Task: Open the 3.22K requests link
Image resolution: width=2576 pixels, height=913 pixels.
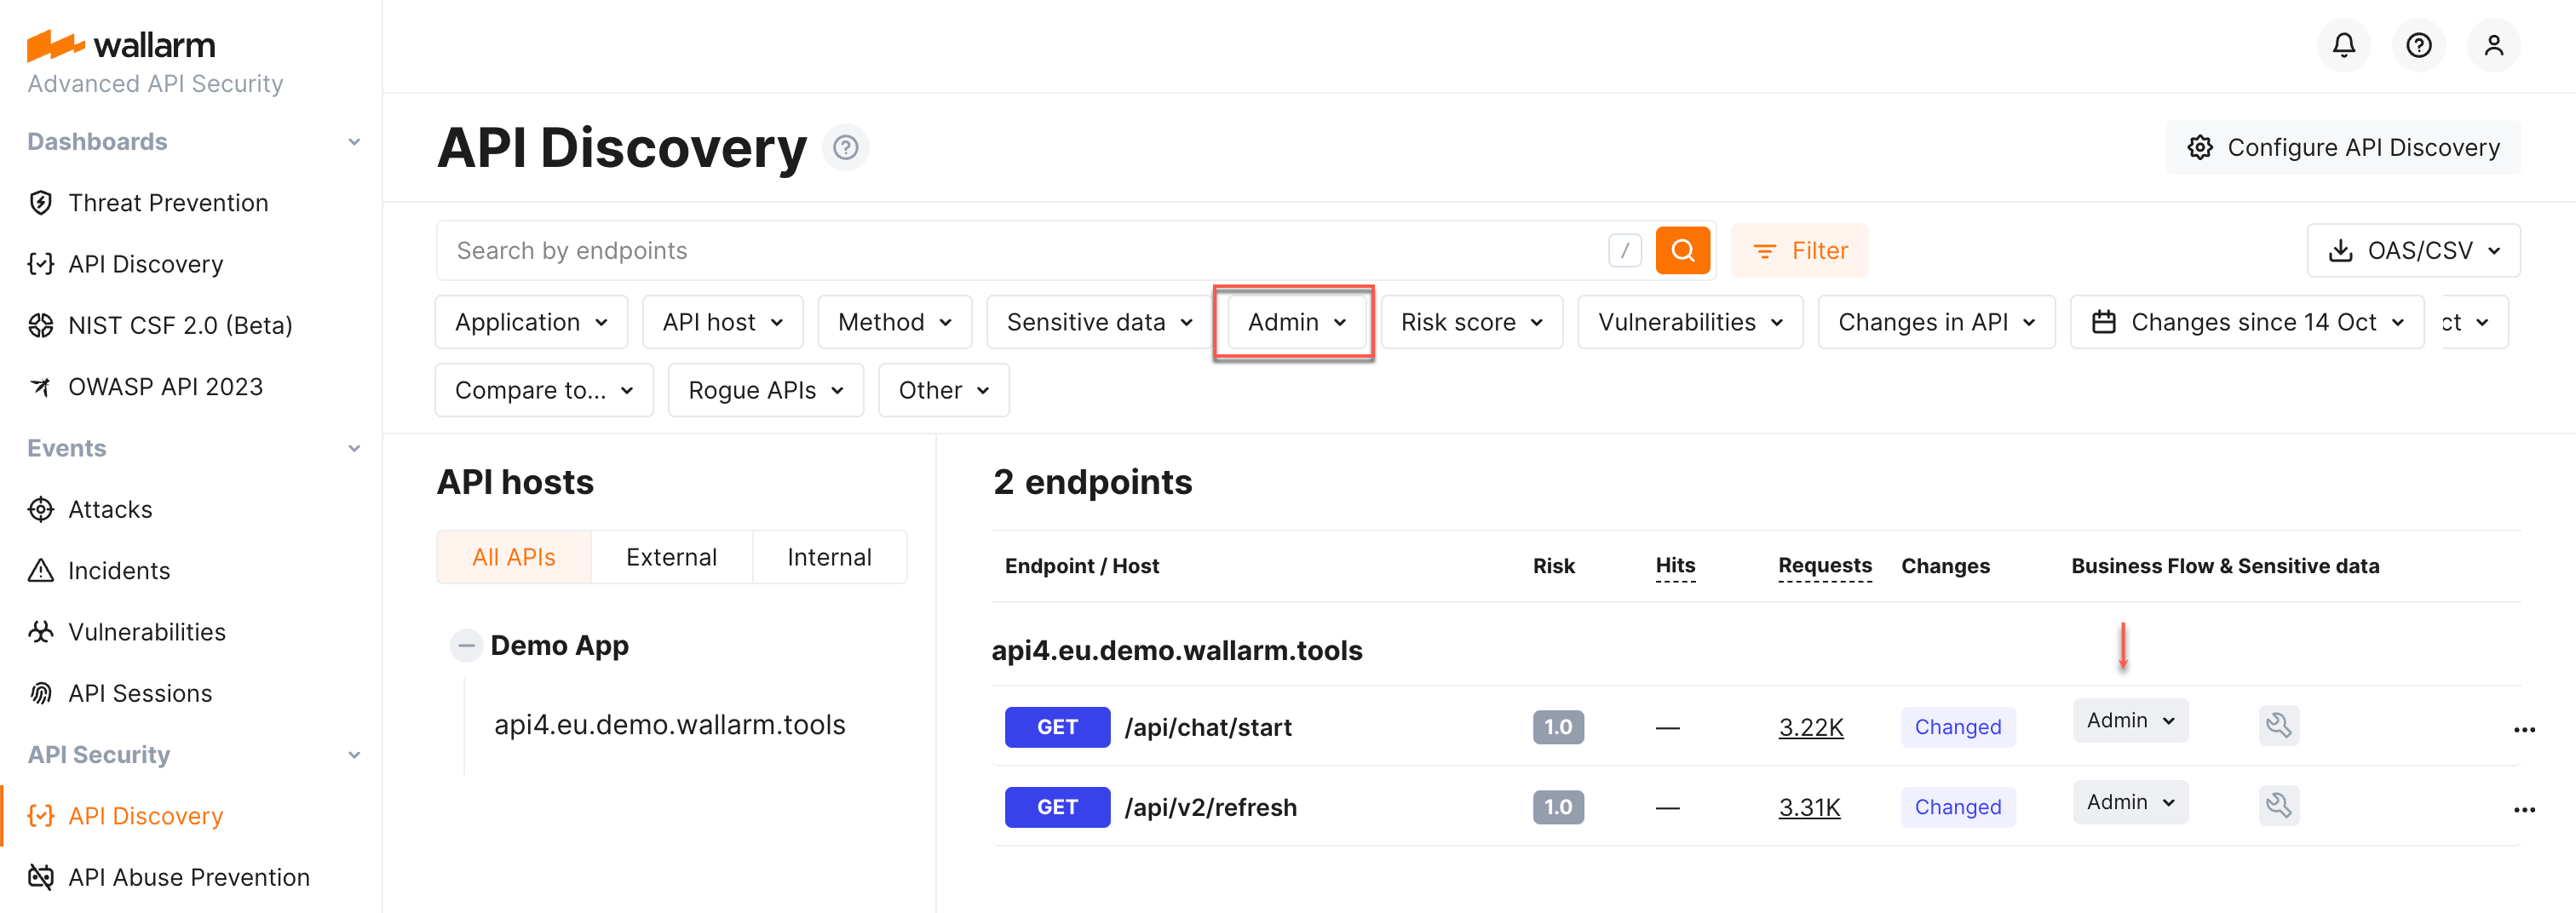Action: click(x=1810, y=726)
